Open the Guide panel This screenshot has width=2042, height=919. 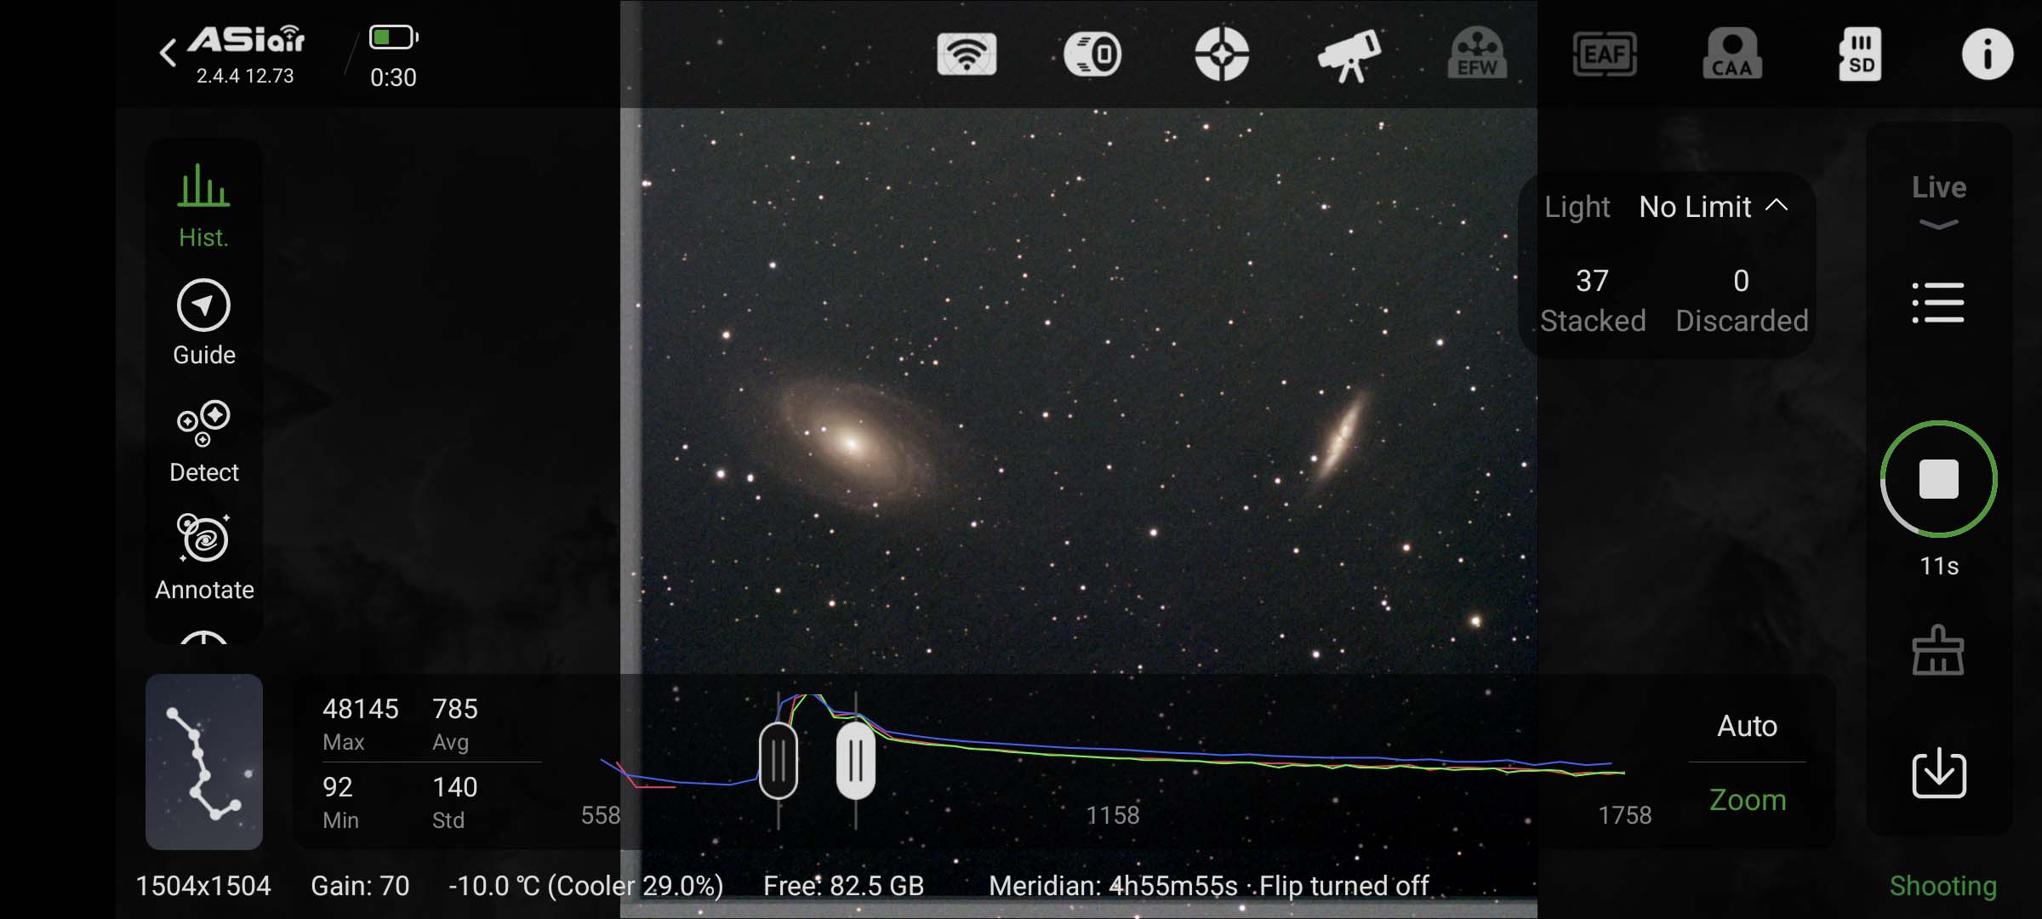click(x=203, y=323)
